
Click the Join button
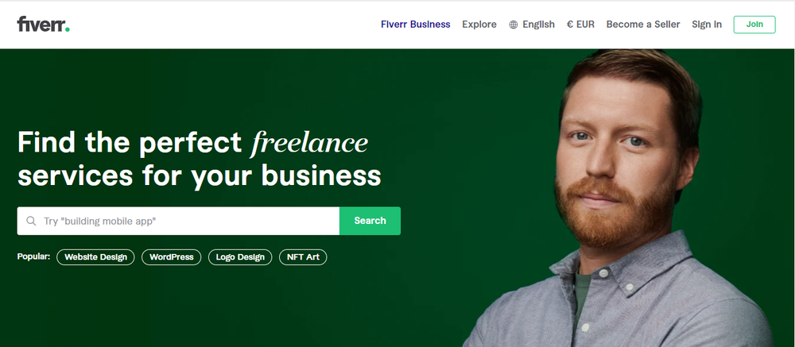[754, 25]
